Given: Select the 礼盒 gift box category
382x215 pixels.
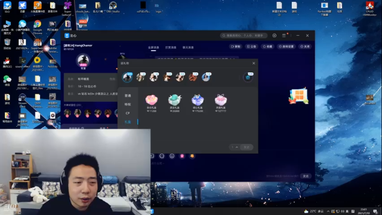Looking at the screenshot, I should pyautogui.click(x=128, y=122).
